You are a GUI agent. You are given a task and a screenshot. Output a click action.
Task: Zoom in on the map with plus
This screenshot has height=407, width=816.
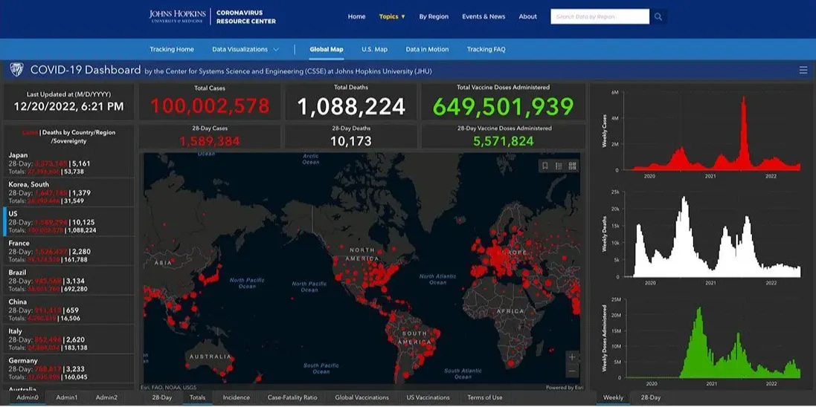tap(572, 357)
